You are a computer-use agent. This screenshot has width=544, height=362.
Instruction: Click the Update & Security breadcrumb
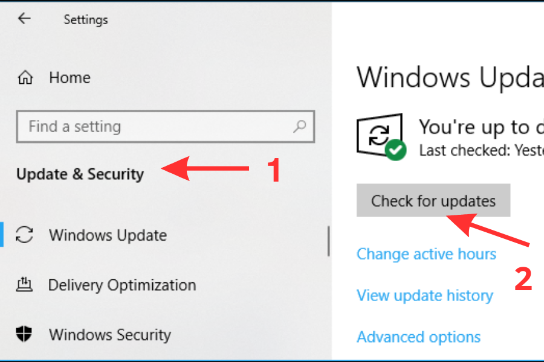click(x=80, y=174)
